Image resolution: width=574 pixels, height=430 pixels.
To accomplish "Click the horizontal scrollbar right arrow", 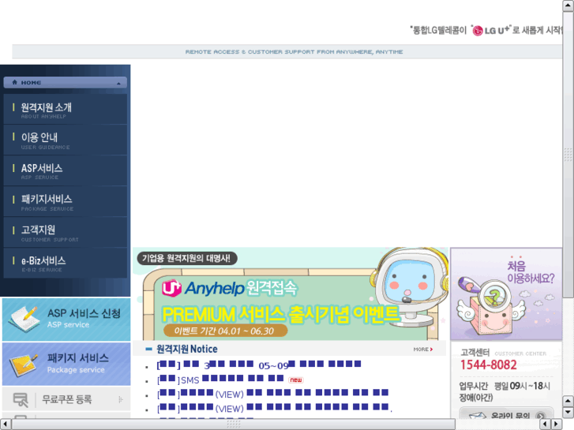I will click(x=556, y=424).
